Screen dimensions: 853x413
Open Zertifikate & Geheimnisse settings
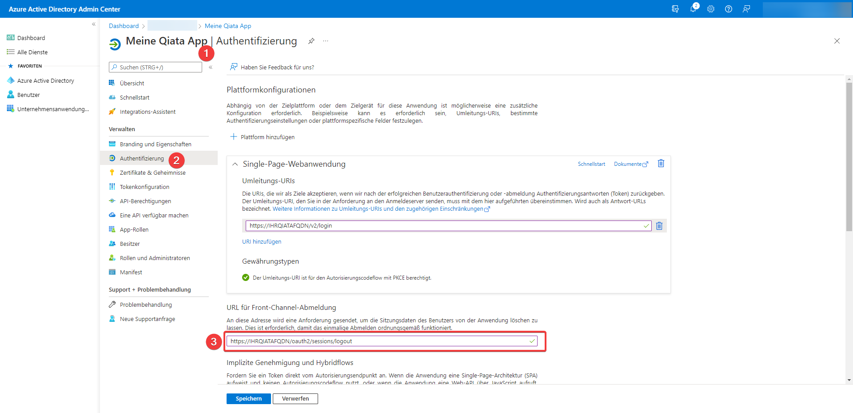coord(153,172)
